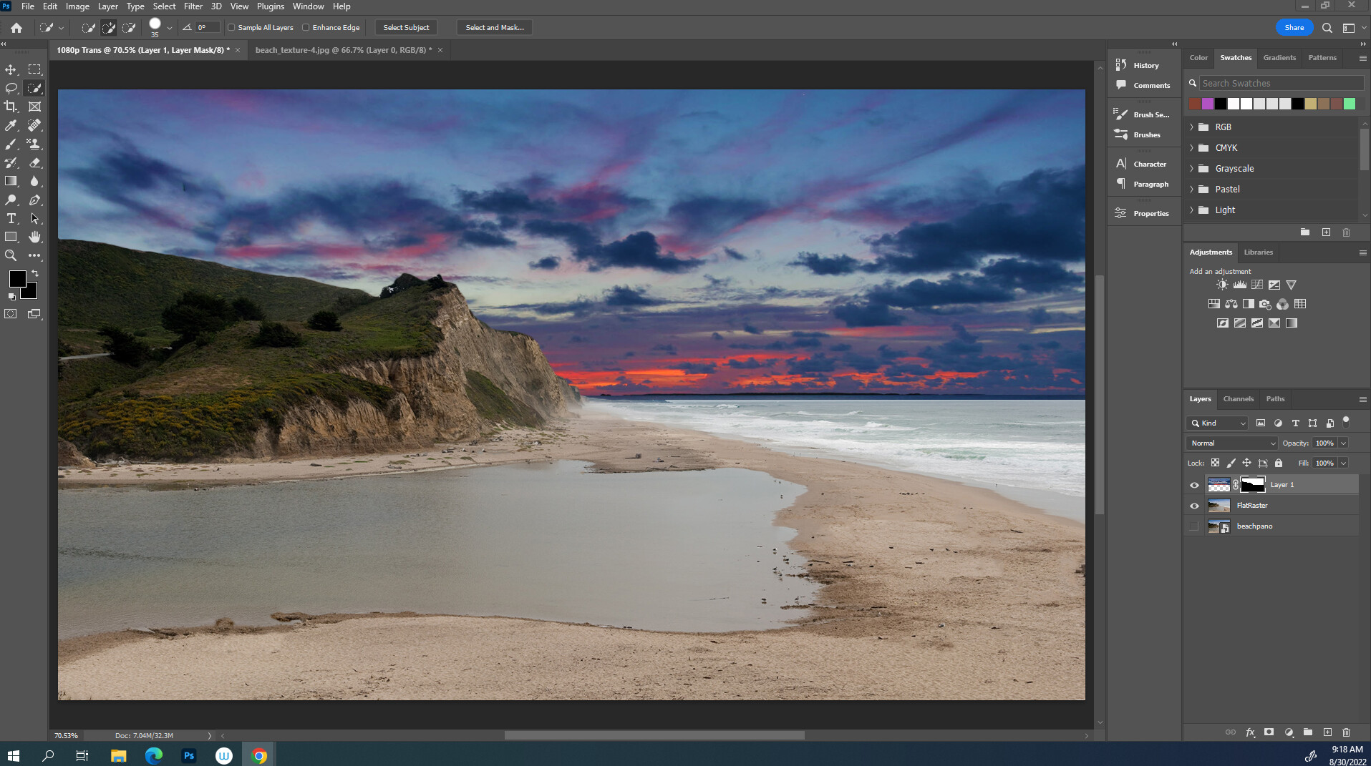Screen dimensions: 1371x766
Task: Activate the Zoom tool in the toolbar
Action: pos(11,255)
